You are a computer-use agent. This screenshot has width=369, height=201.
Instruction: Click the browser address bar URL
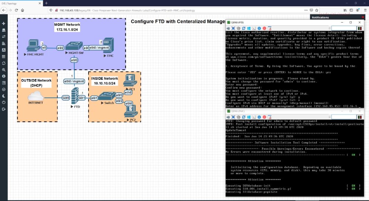click(x=127, y=10)
